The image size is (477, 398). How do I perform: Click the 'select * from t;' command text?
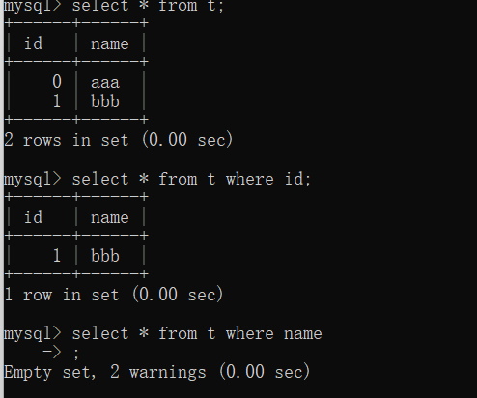(x=148, y=6)
